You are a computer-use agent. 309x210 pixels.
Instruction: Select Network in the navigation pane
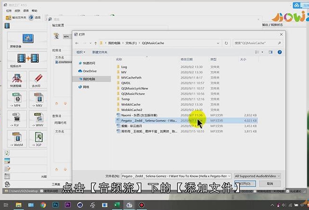pyautogui.click(x=84, y=87)
